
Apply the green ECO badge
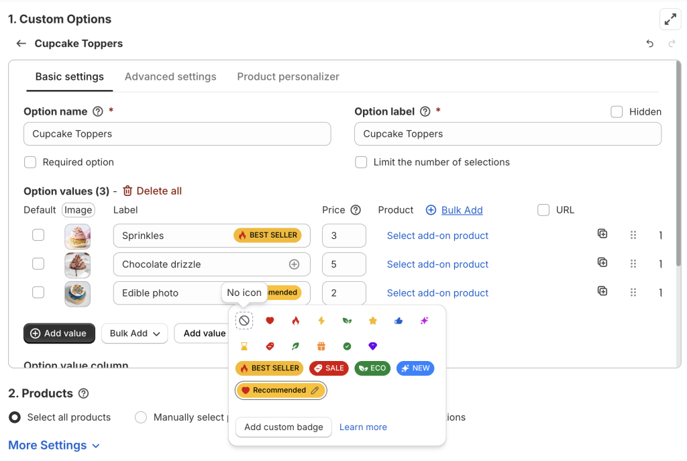coord(372,368)
